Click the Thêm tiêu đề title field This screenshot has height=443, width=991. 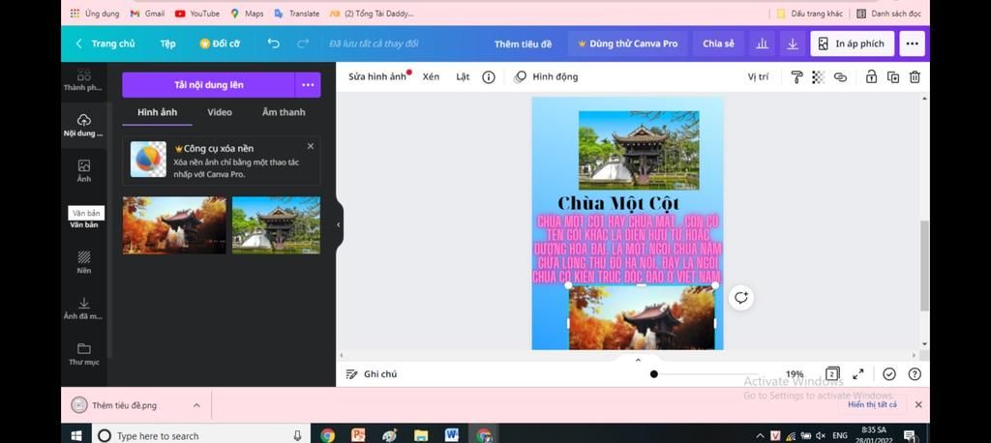(x=523, y=44)
